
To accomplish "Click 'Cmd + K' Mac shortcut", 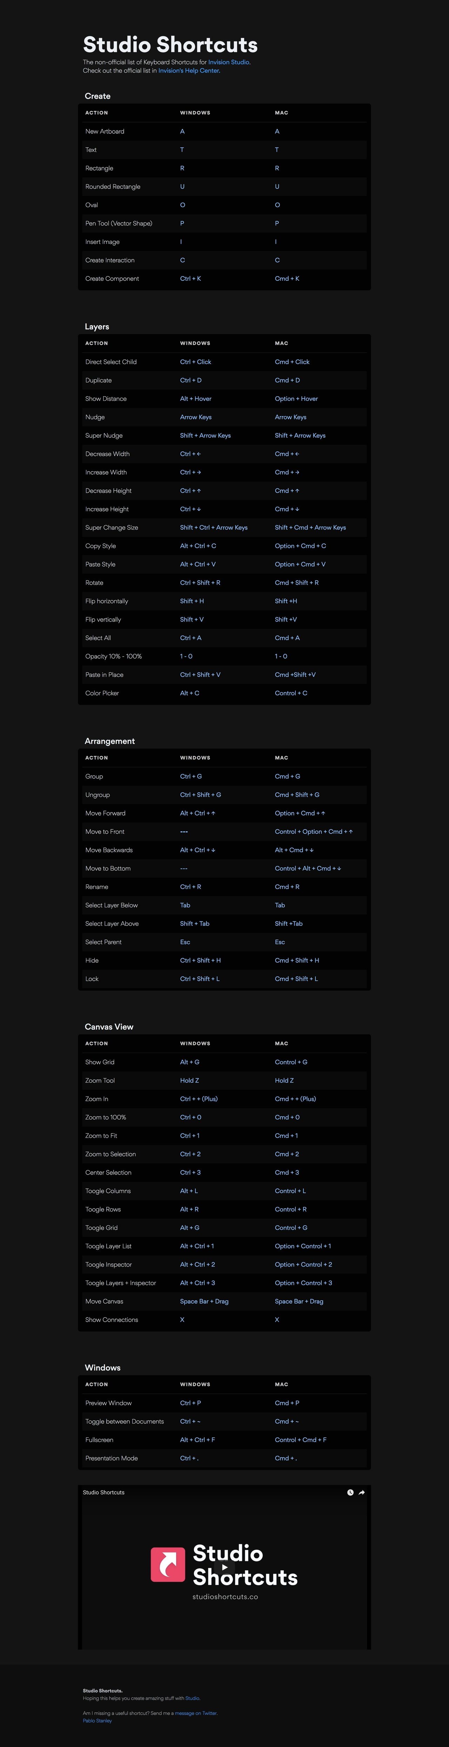I will (287, 279).
